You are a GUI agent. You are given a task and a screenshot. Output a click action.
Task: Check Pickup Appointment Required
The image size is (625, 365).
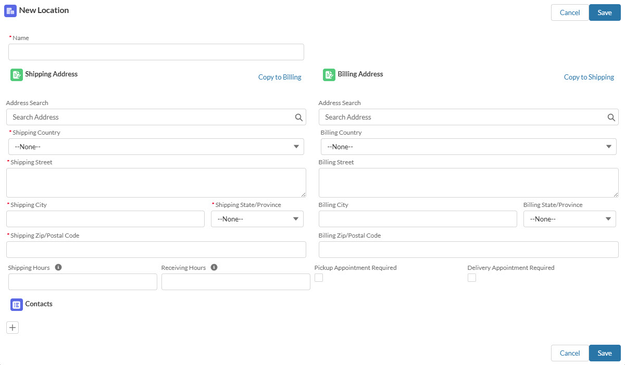(x=319, y=278)
